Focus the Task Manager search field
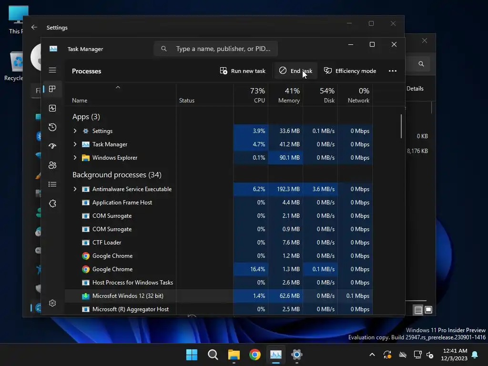Image resolution: width=488 pixels, height=366 pixels. pyautogui.click(x=216, y=49)
